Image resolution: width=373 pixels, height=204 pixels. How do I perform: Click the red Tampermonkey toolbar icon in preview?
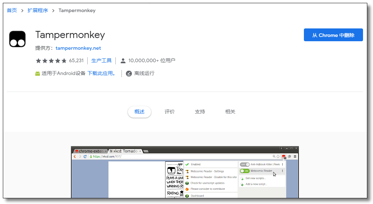tap(284, 157)
